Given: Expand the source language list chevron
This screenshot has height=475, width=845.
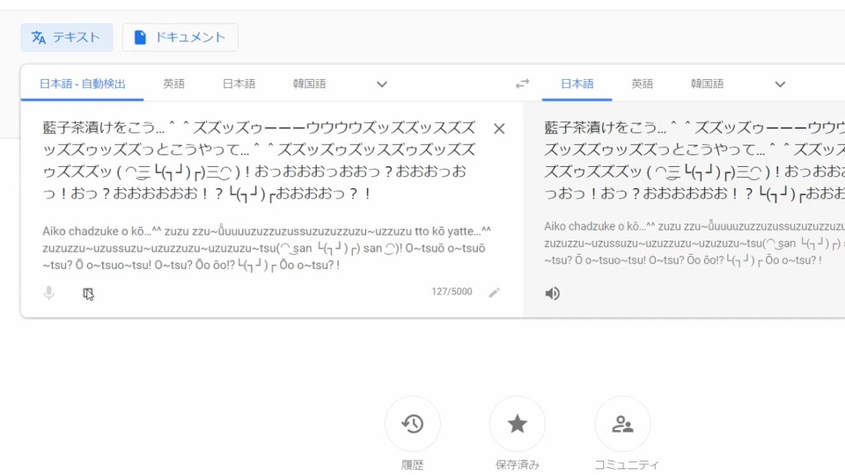Looking at the screenshot, I should click(382, 84).
